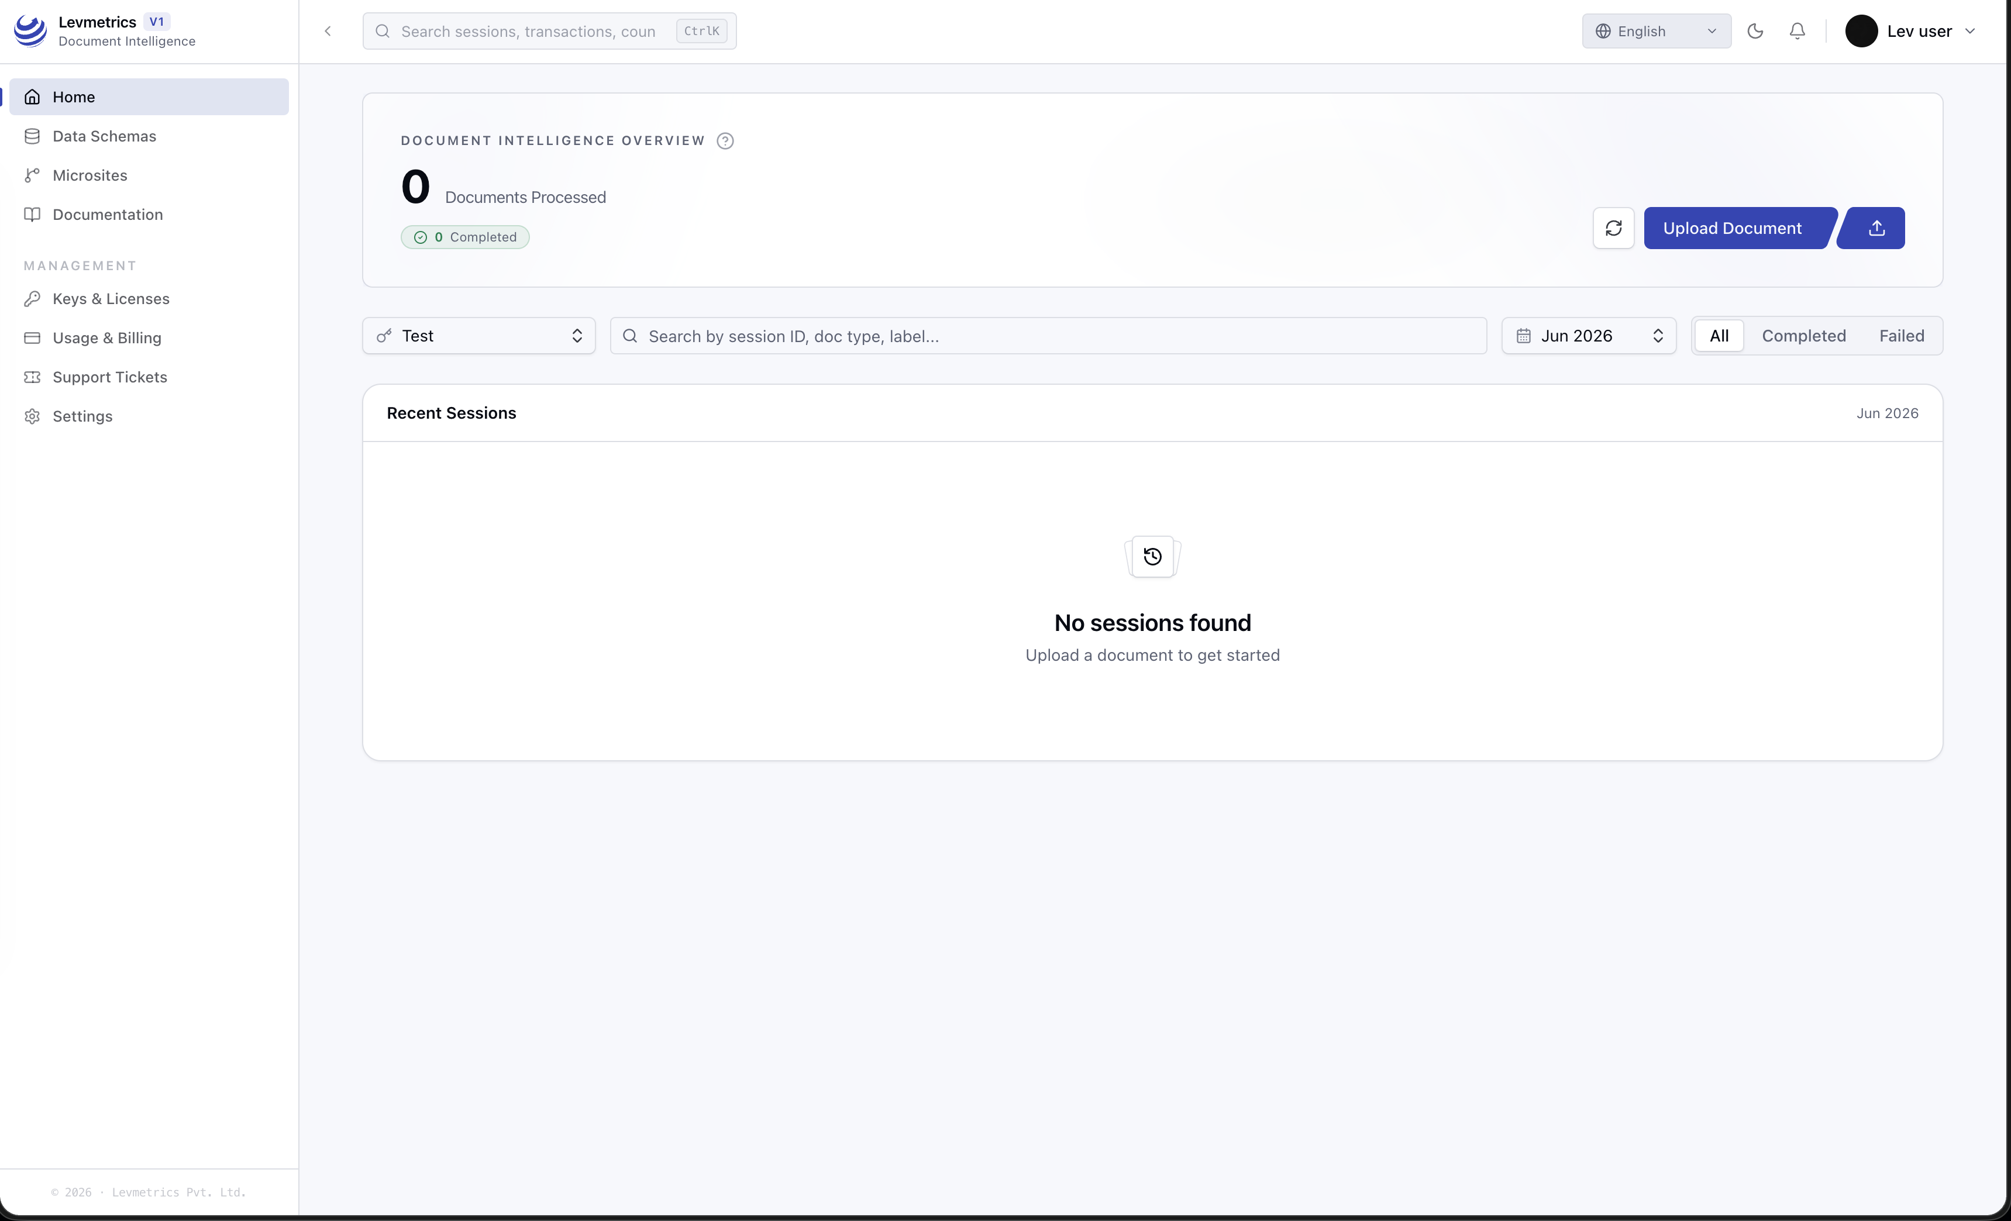Focus the global search sessions field
Image resolution: width=2011 pixels, height=1221 pixels.
[549, 31]
